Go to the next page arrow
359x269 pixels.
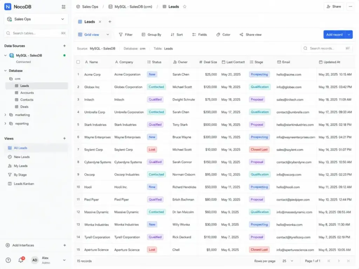coord(339,261)
